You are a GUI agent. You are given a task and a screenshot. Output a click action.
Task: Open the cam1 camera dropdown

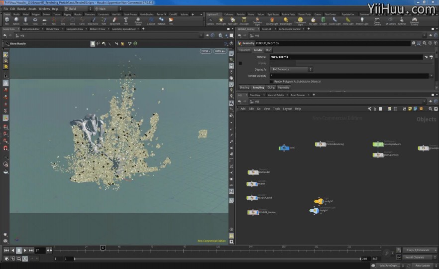(x=220, y=51)
